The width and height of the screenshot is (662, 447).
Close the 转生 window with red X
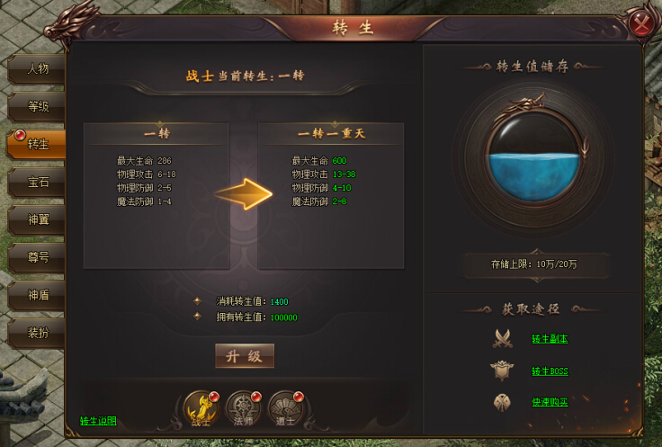[x=641, y=23]
